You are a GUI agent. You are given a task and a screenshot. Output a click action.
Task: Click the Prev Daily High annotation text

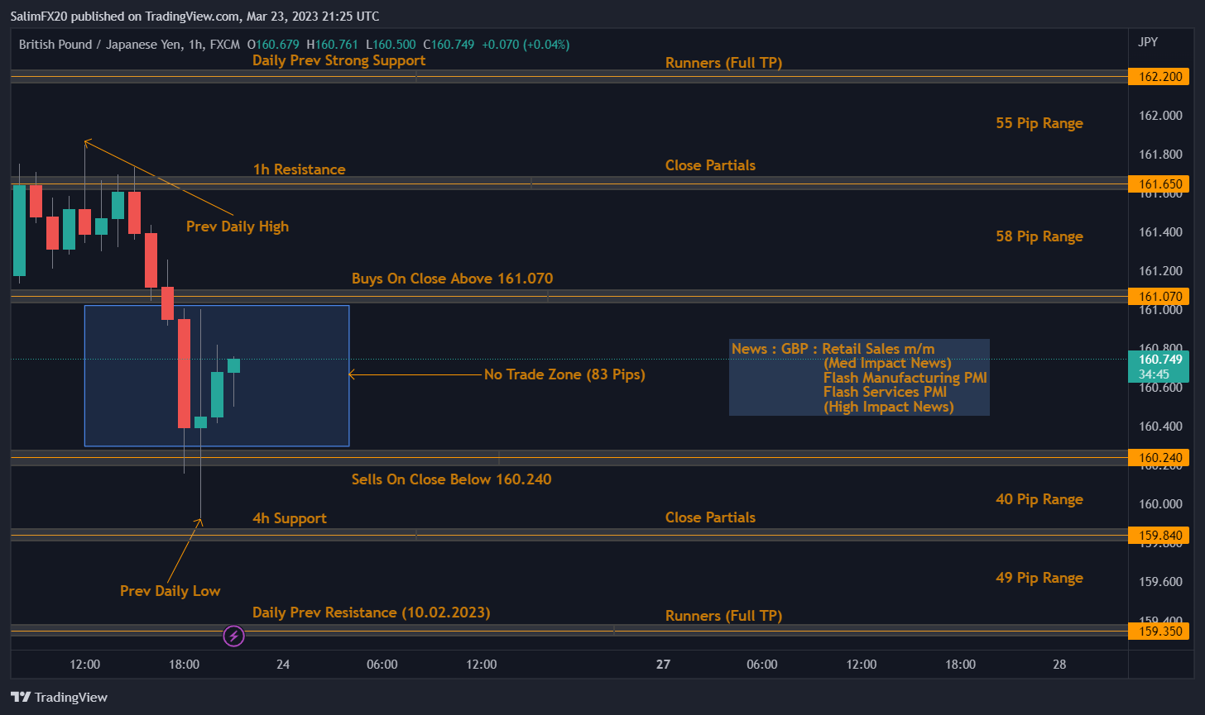point(238,226)
